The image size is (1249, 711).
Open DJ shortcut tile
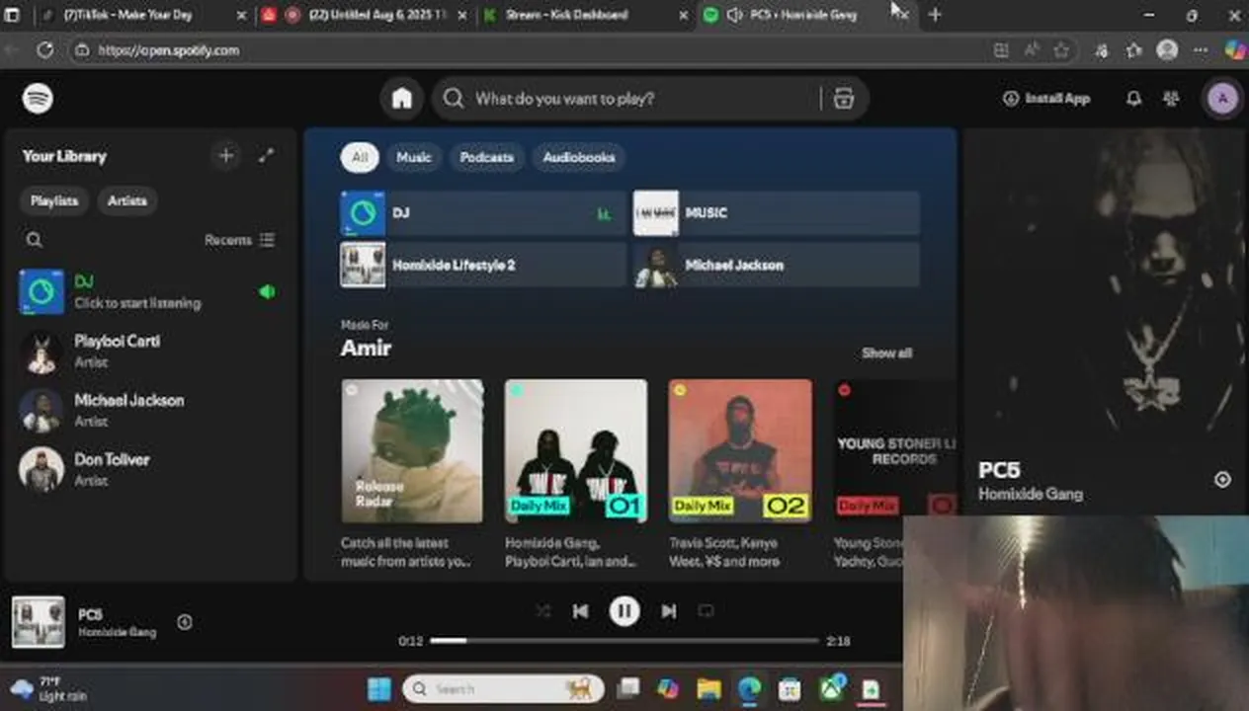483,213
